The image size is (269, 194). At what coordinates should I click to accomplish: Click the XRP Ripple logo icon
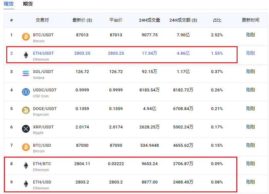(26, 129)
